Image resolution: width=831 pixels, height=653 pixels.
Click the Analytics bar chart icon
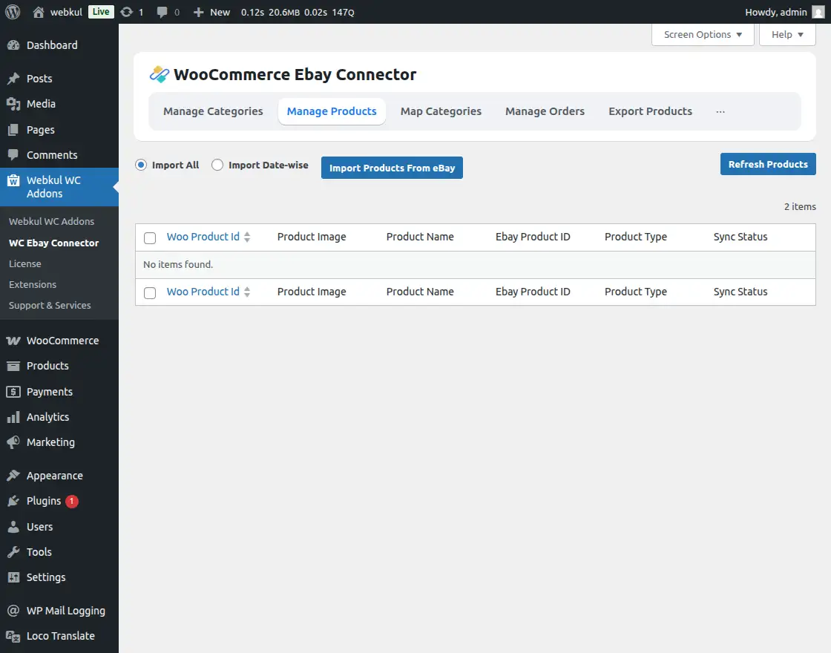pos(13,417)
